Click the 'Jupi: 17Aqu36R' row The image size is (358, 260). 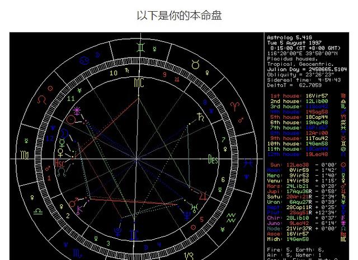307,192
